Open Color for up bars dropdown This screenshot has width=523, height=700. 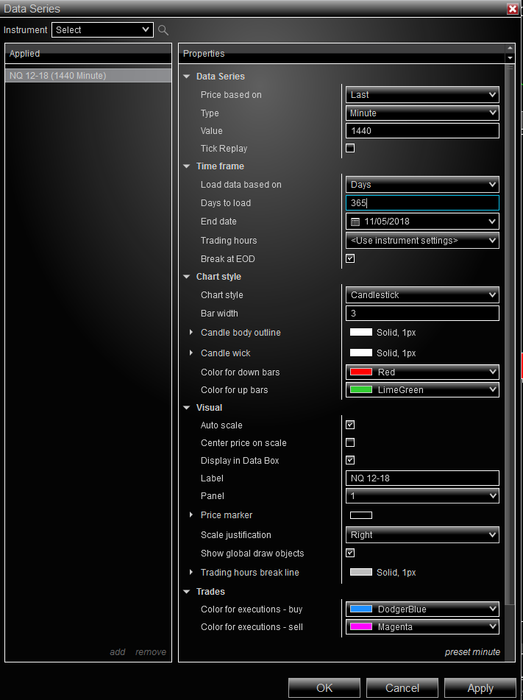point(422,389)
